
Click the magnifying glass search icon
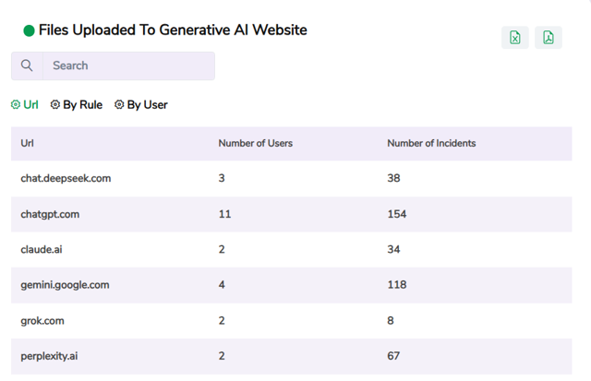(27, 65)
